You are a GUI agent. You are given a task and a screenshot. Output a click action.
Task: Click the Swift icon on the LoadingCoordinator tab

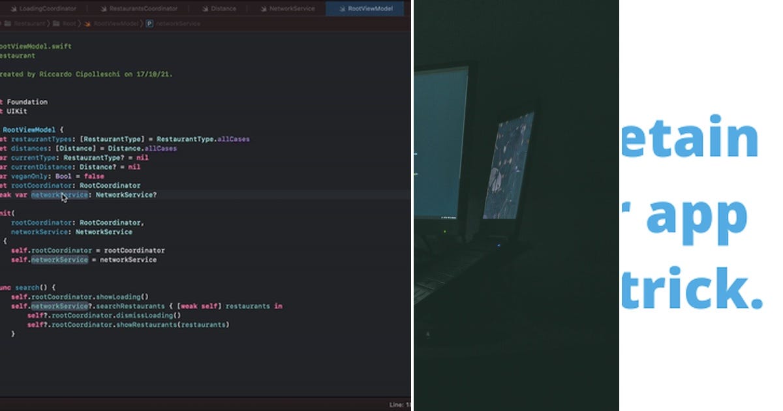coord(13,8)
